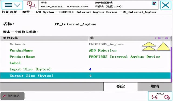This screenshot has width=173, height=101.
Task: Open the ABB main menu button
Action: (12, 5)
